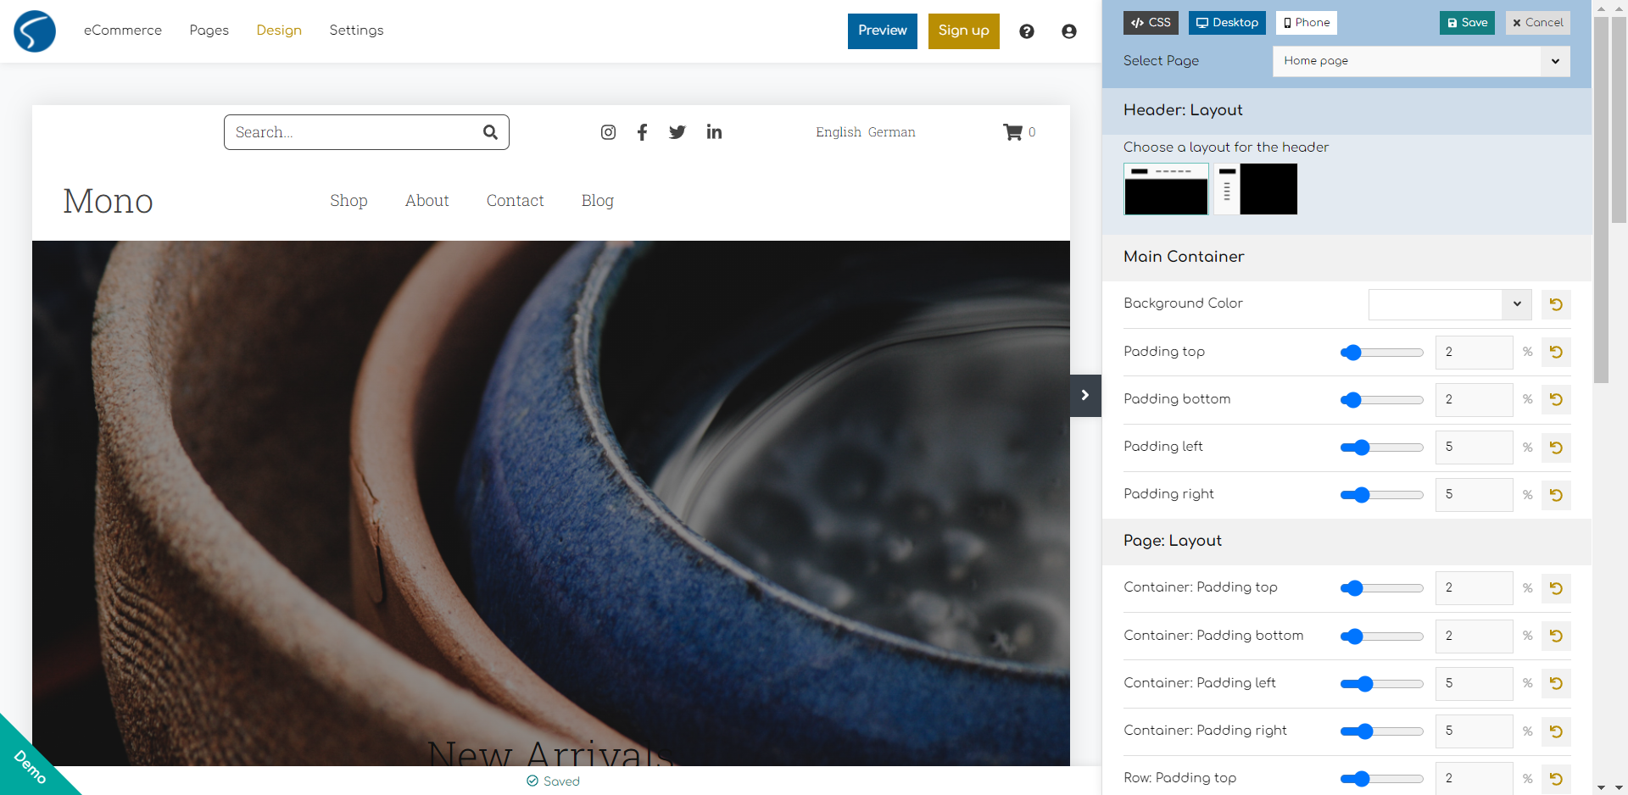Open the Instagram social icon
This screenshot has width=1628, height=795.
[608, 132]
